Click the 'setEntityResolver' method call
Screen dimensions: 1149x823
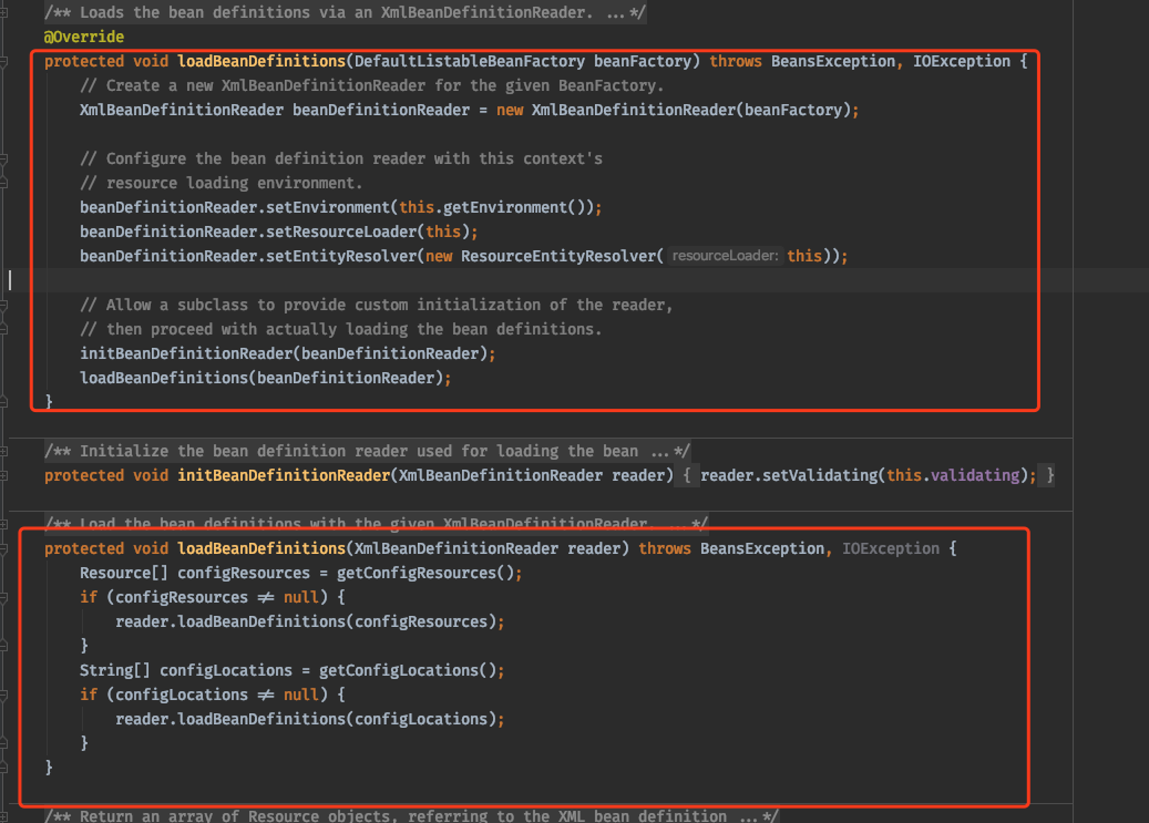coord(341,256)
